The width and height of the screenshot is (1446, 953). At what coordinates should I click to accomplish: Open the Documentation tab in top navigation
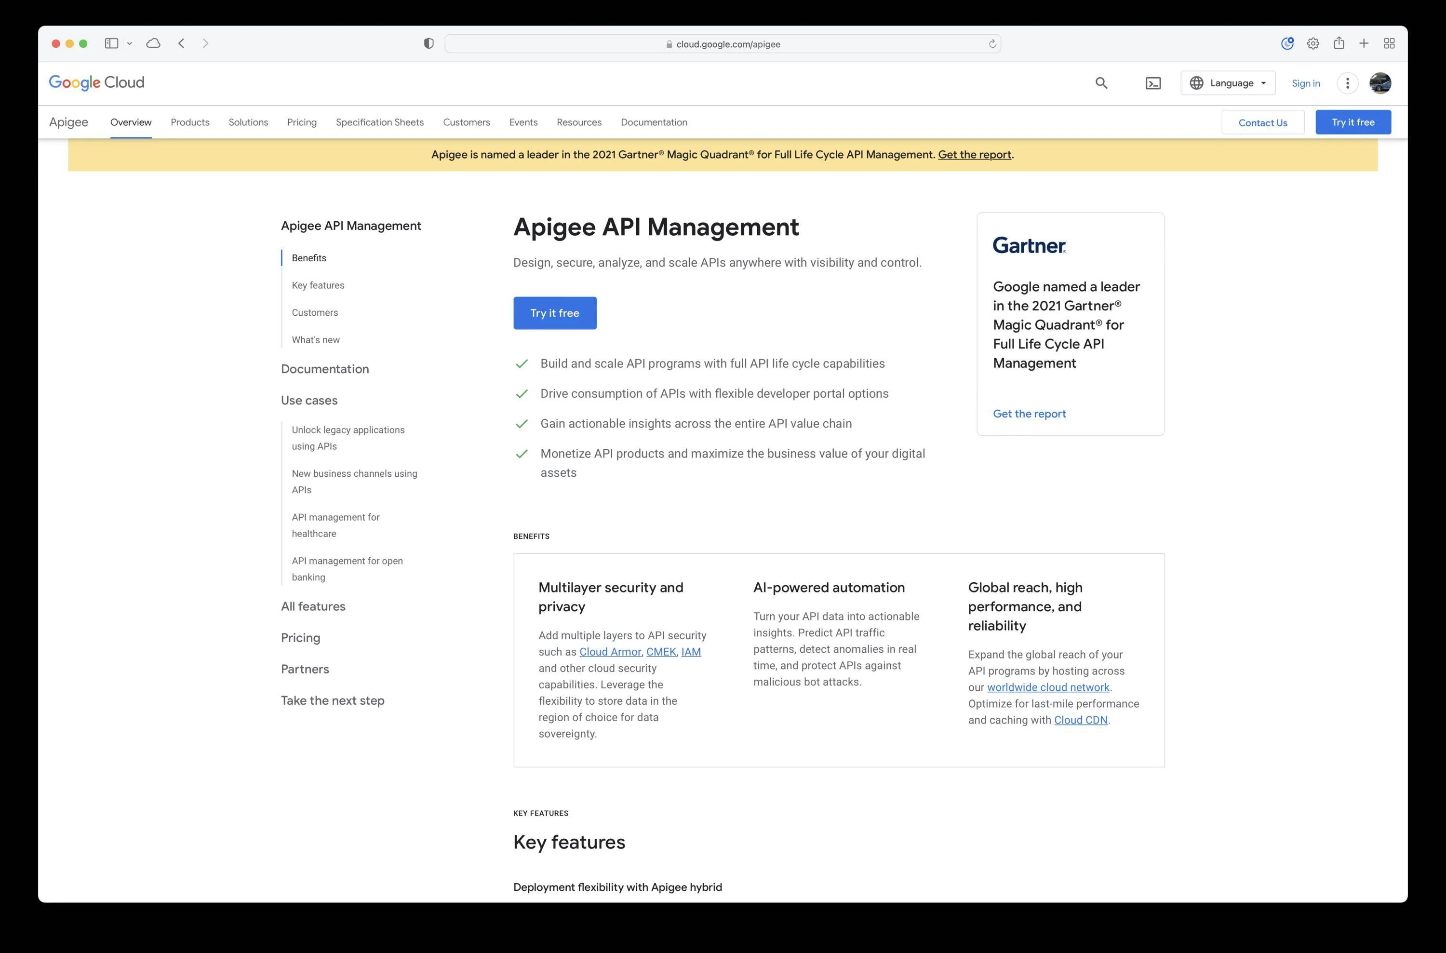(x=654, y=122)
